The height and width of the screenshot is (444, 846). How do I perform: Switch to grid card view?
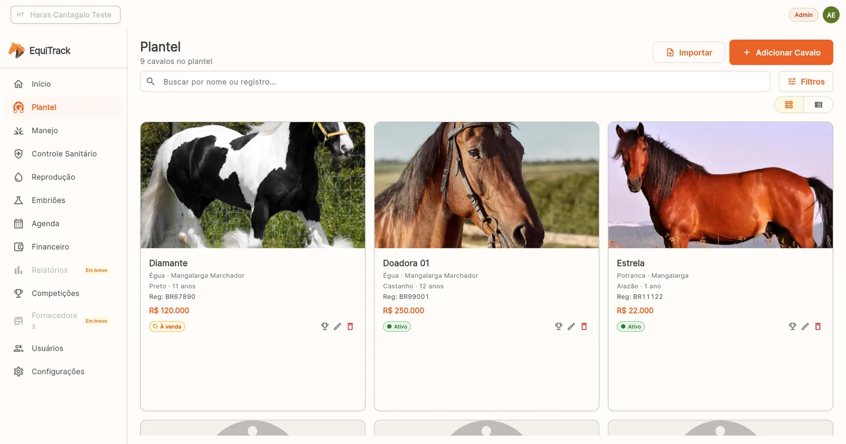(789, 105)
